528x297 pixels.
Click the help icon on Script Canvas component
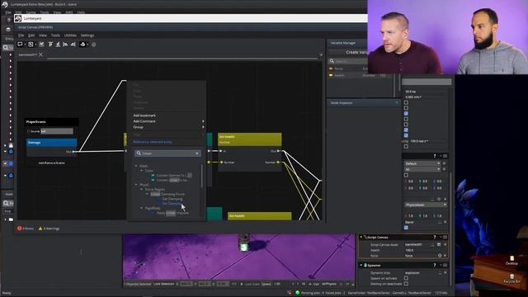(435, 237)
